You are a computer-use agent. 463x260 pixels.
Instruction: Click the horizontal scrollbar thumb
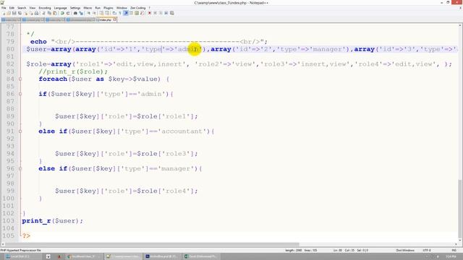point(152,244)
